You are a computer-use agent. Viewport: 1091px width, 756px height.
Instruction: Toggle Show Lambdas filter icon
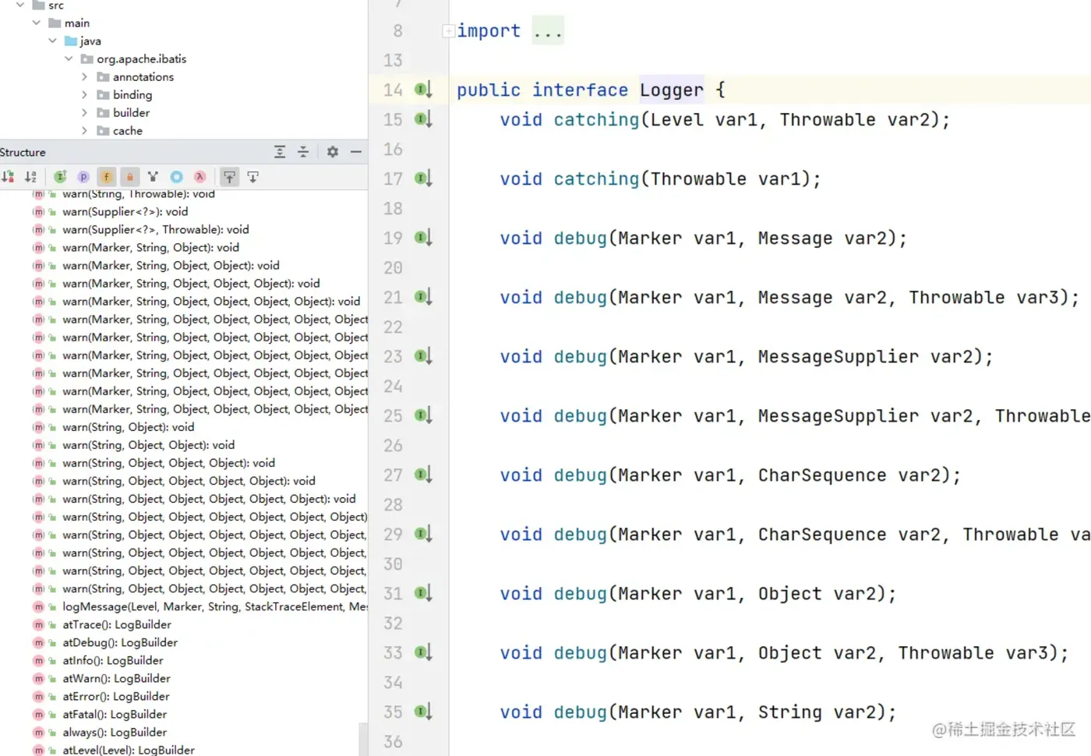click(x=199, y=177)
